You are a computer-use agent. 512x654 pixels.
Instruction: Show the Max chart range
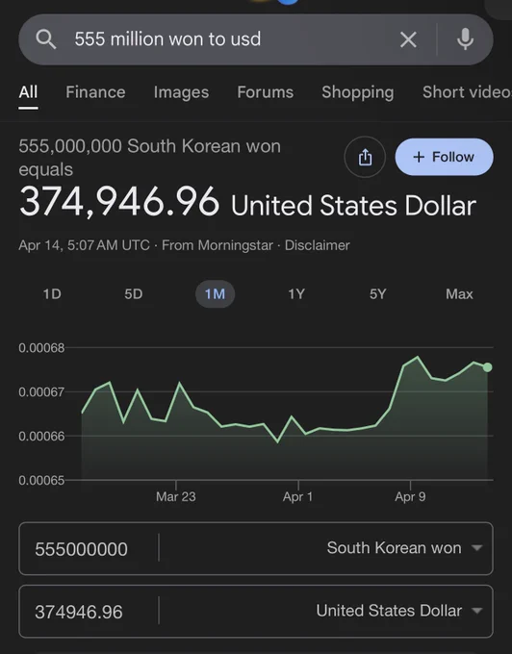tap(459, 294)
